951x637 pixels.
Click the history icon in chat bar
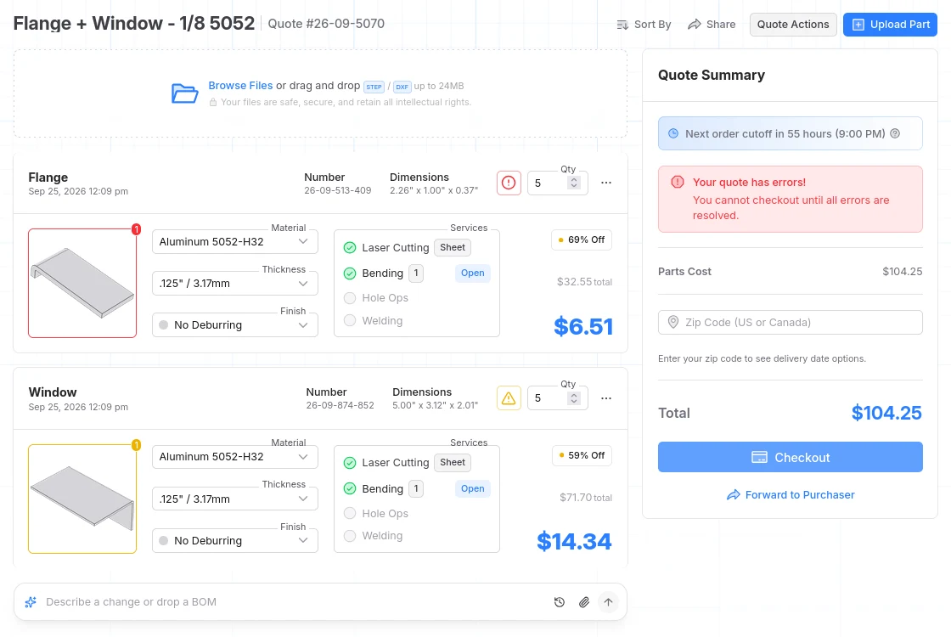560,602
